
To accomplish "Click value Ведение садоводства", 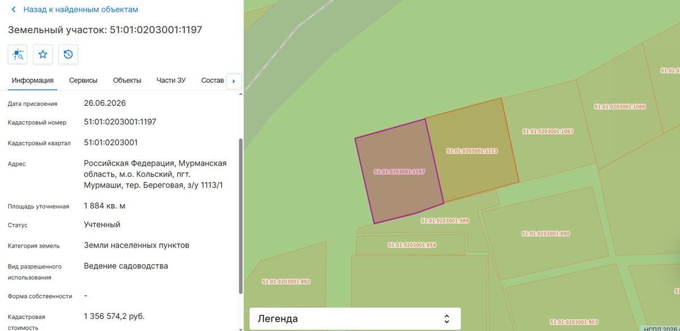I will [x=126, y=266].
